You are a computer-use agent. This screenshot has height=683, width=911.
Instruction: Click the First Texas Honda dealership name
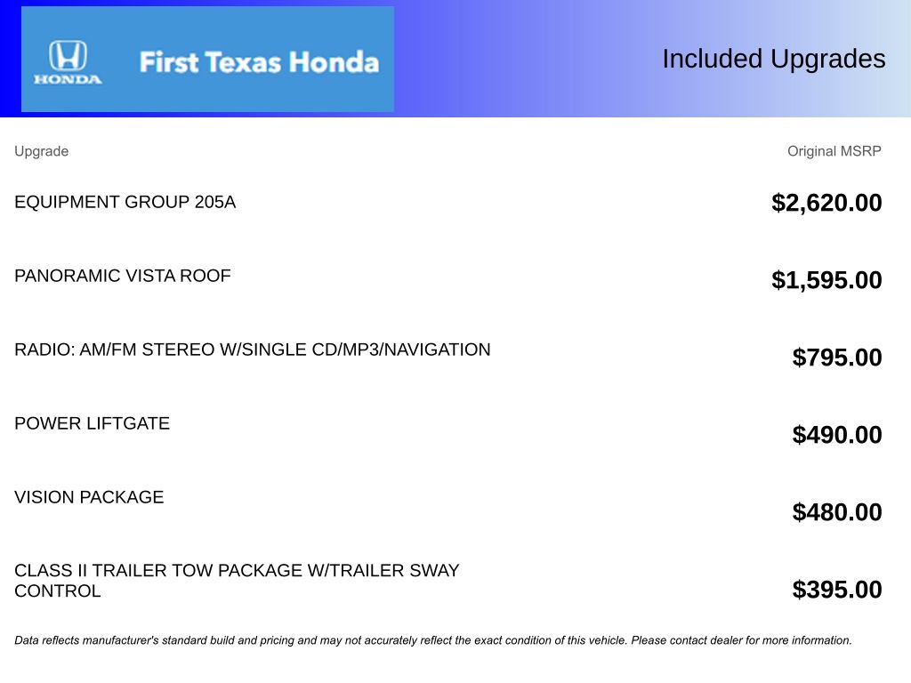pos(259,62)
